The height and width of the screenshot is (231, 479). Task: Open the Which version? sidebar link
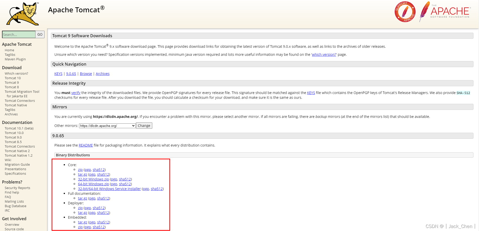(x=16, y=74)
